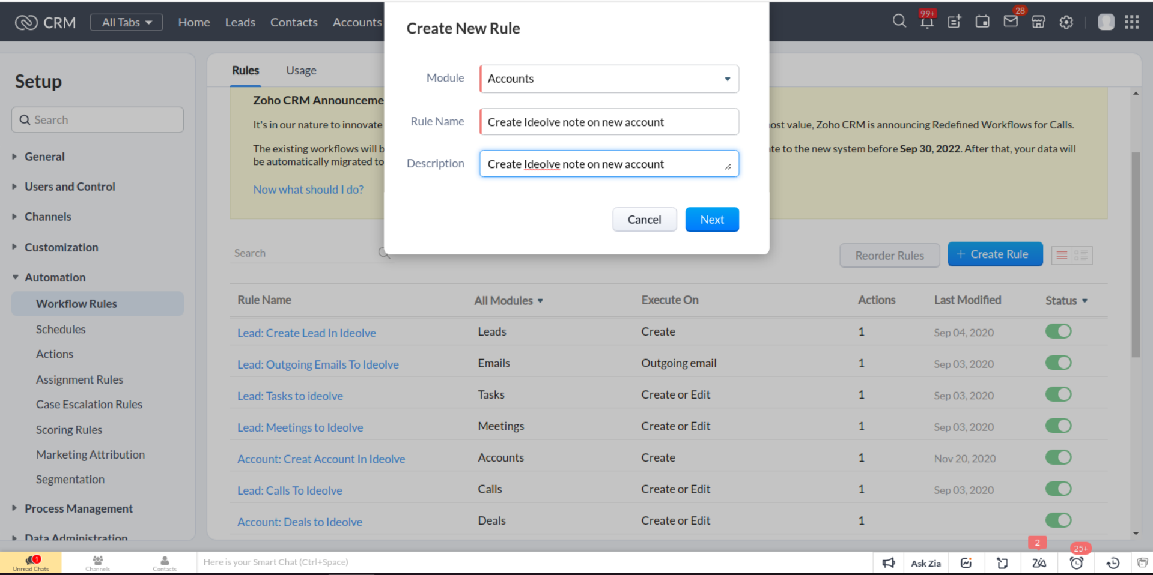
Task: Click the icon right of Ask Zia
Action: [x=966, y=562]
